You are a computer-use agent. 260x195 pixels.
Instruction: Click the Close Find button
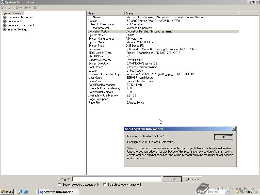[x=192, y=179]
